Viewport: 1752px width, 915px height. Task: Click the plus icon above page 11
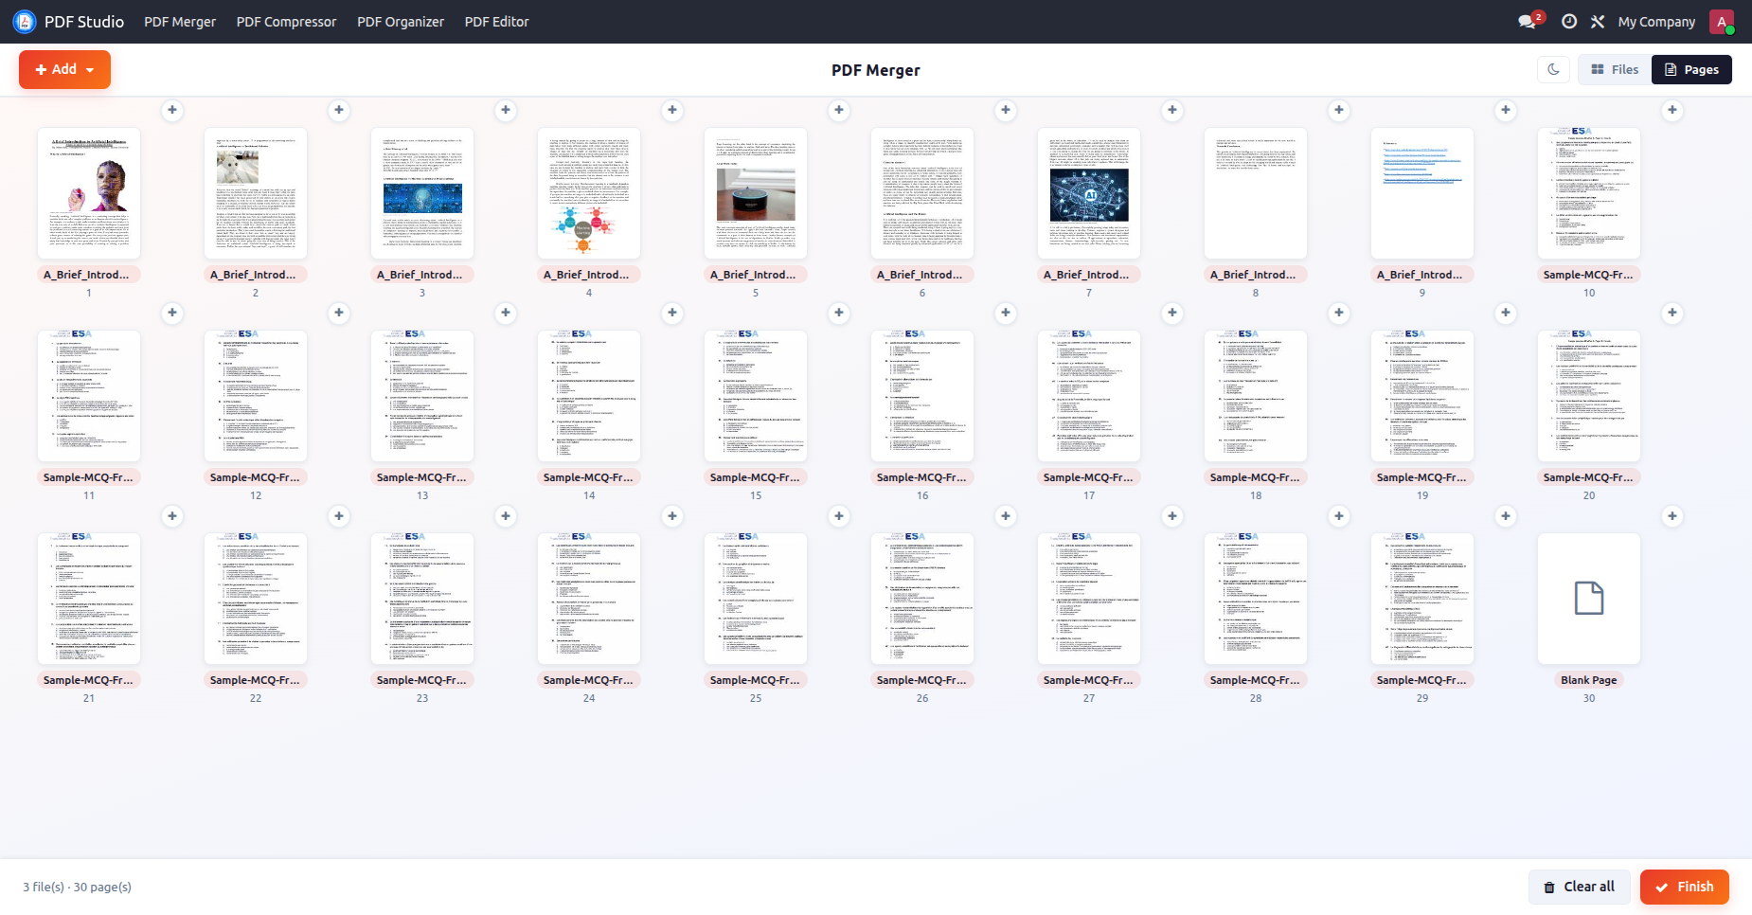tap(172, 313)
